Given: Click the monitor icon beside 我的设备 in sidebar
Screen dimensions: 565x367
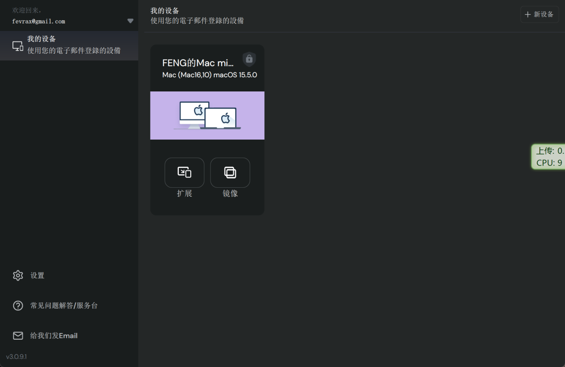Looking at the screenshot, I should click(18, 45).
